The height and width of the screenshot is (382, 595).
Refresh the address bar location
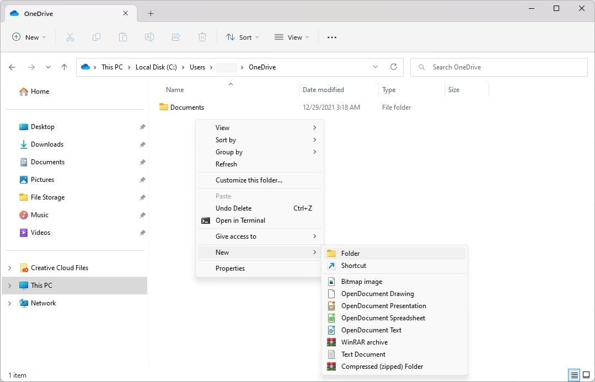point(394,67)
